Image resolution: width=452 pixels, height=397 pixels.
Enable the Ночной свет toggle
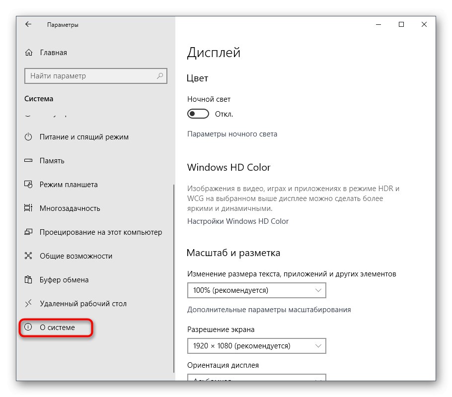tap(198, 114)
